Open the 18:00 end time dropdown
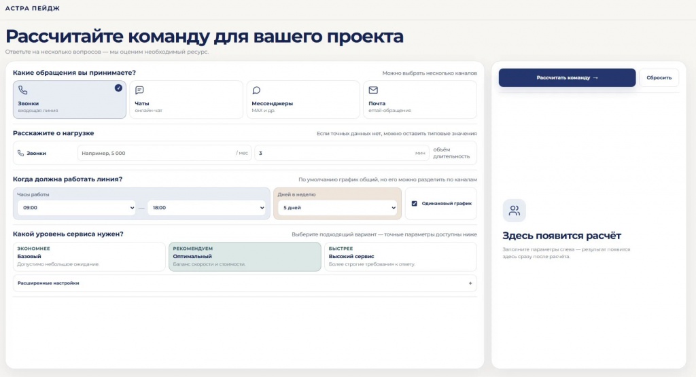 (207, 208)
